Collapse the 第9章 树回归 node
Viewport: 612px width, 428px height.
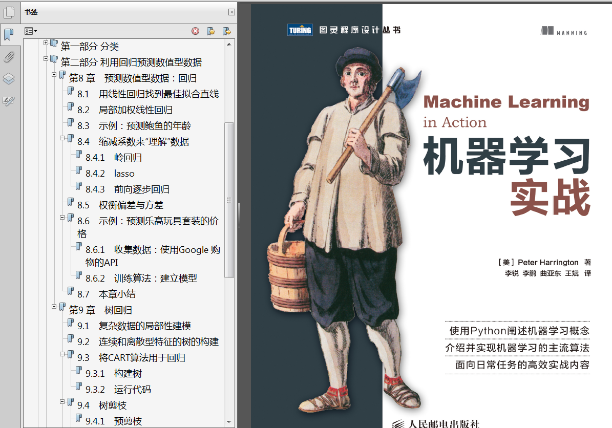[x=54, y=307]
